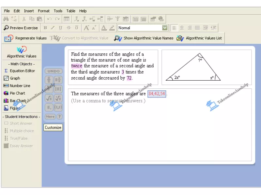Increase font size with large A
The width and height of the screenshot is (261, 195).
(x=86, y=28)
